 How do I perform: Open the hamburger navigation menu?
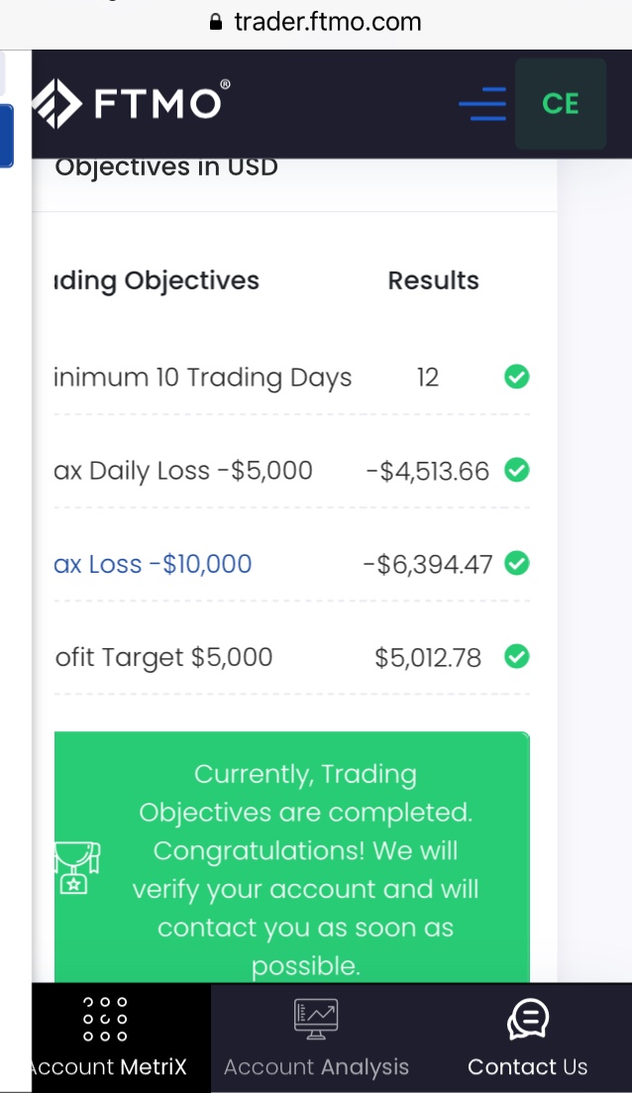click(x=482, y=104)
